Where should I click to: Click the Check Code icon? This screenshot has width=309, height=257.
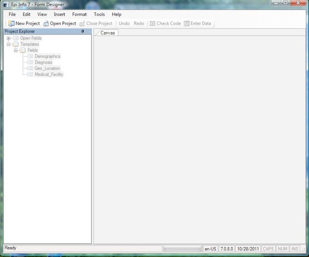(x=152, y=24)
